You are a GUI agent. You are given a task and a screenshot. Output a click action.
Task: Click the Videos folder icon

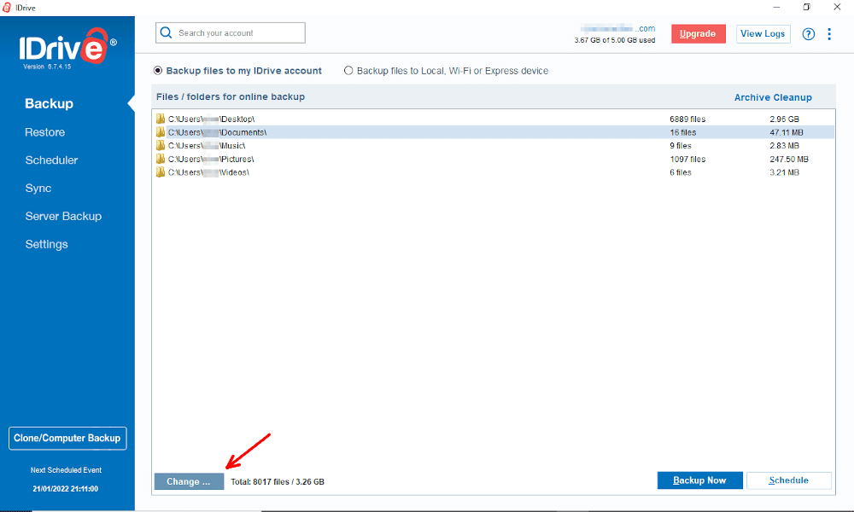161,172
